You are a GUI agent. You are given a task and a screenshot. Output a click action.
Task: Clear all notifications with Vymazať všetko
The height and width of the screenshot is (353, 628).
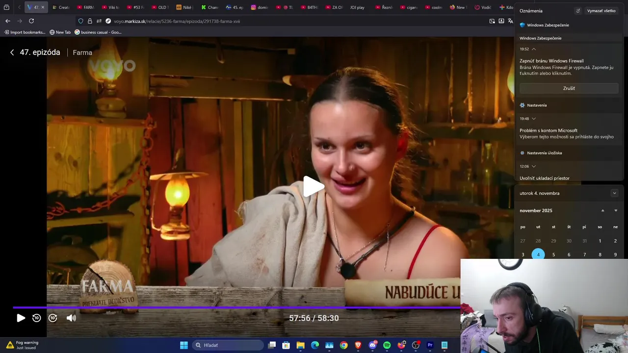[601, 11]
